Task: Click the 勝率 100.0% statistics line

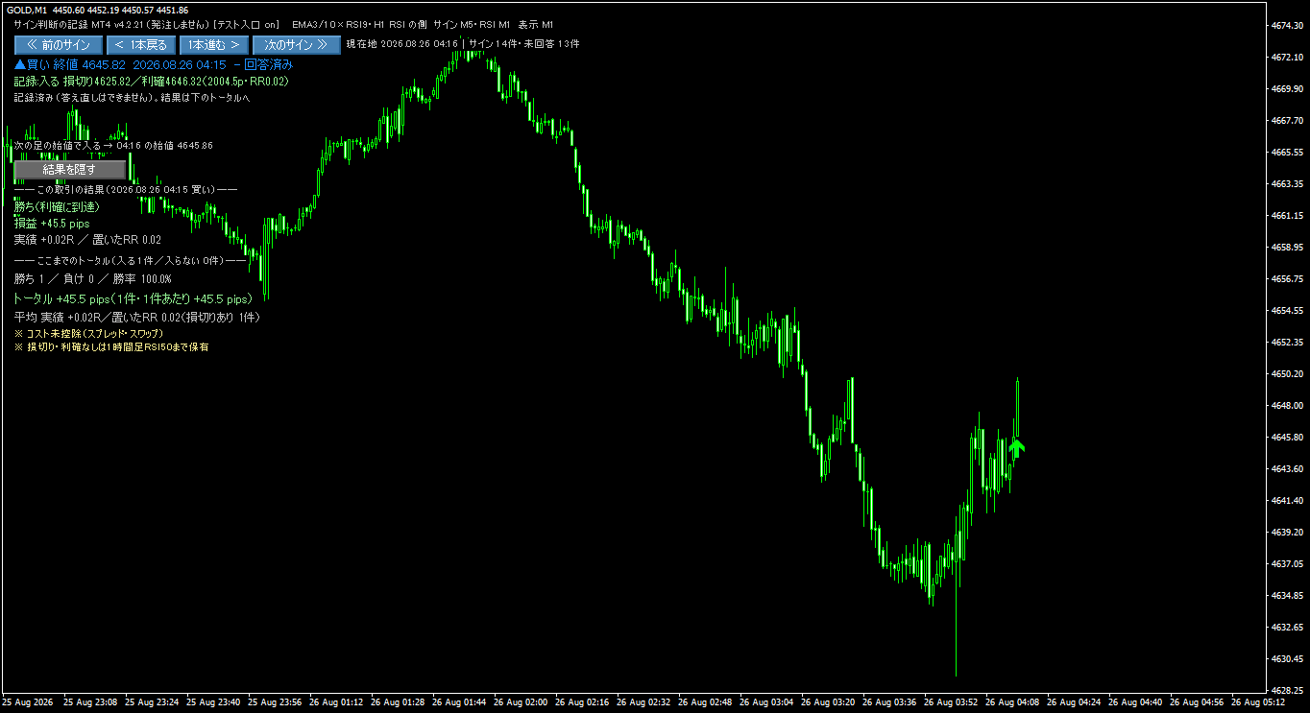Action: coord(93,279)
